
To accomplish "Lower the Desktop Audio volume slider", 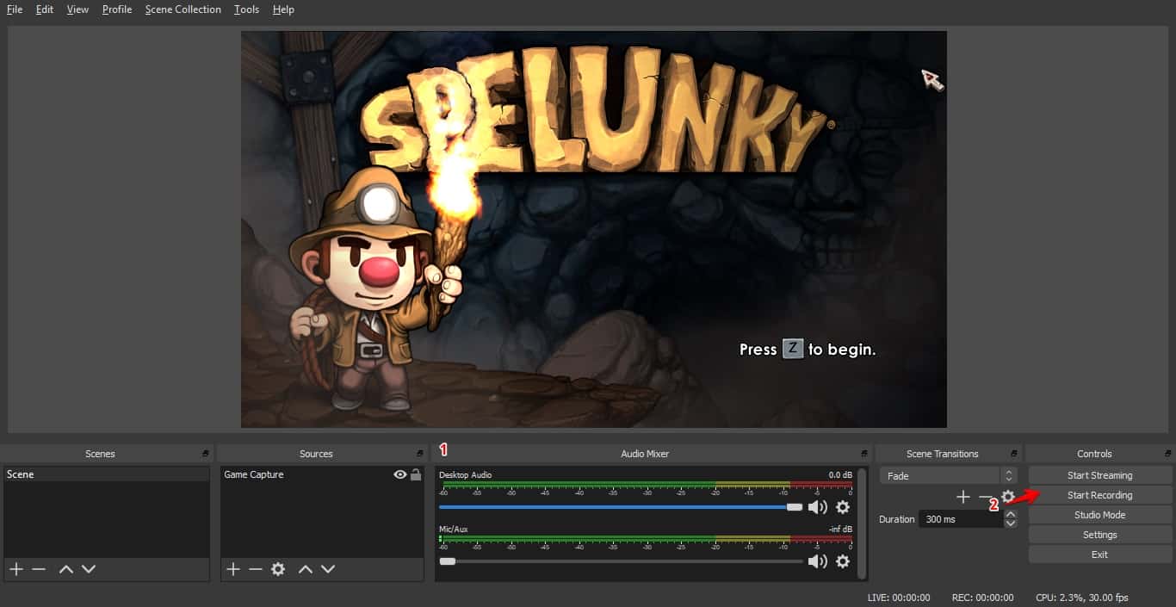I will 795,507.
